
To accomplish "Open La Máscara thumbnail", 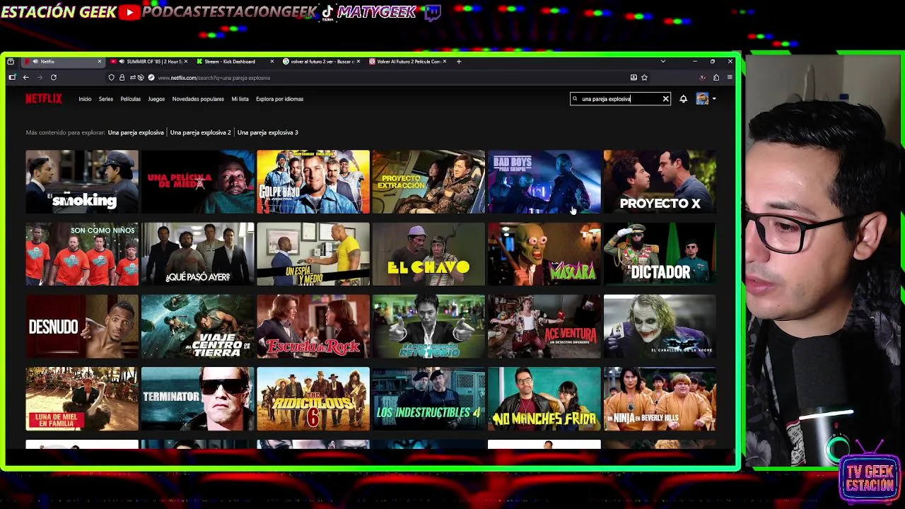I will click(544, 255).
